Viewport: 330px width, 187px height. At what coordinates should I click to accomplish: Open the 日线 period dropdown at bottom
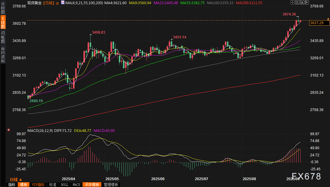(x=15, y=180)
